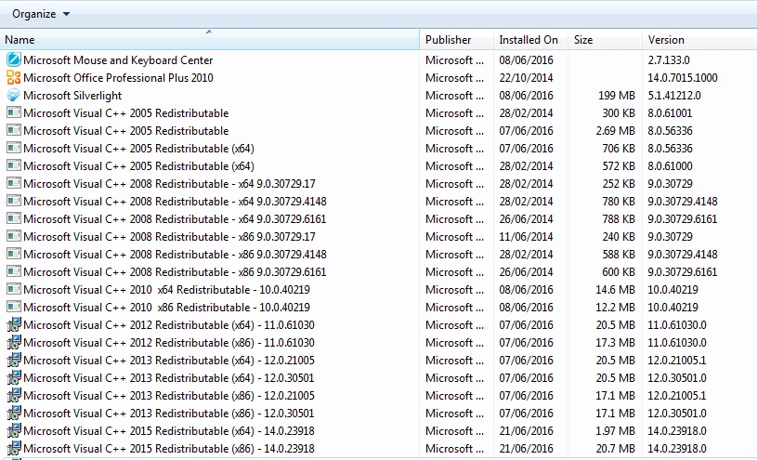Sort by Publisher column header
The width and height of the screenshot is (757, 460).
pyautogui.click(x=457, y=40)
